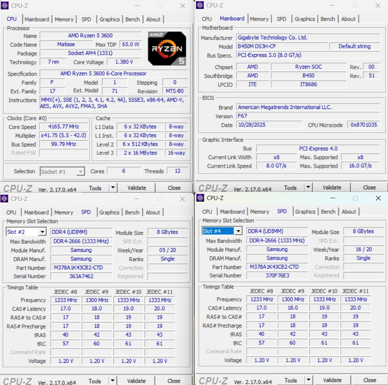The image size is (388, 385).
Task: Click the serial number 370F76E3
Action: pos(277,276)
